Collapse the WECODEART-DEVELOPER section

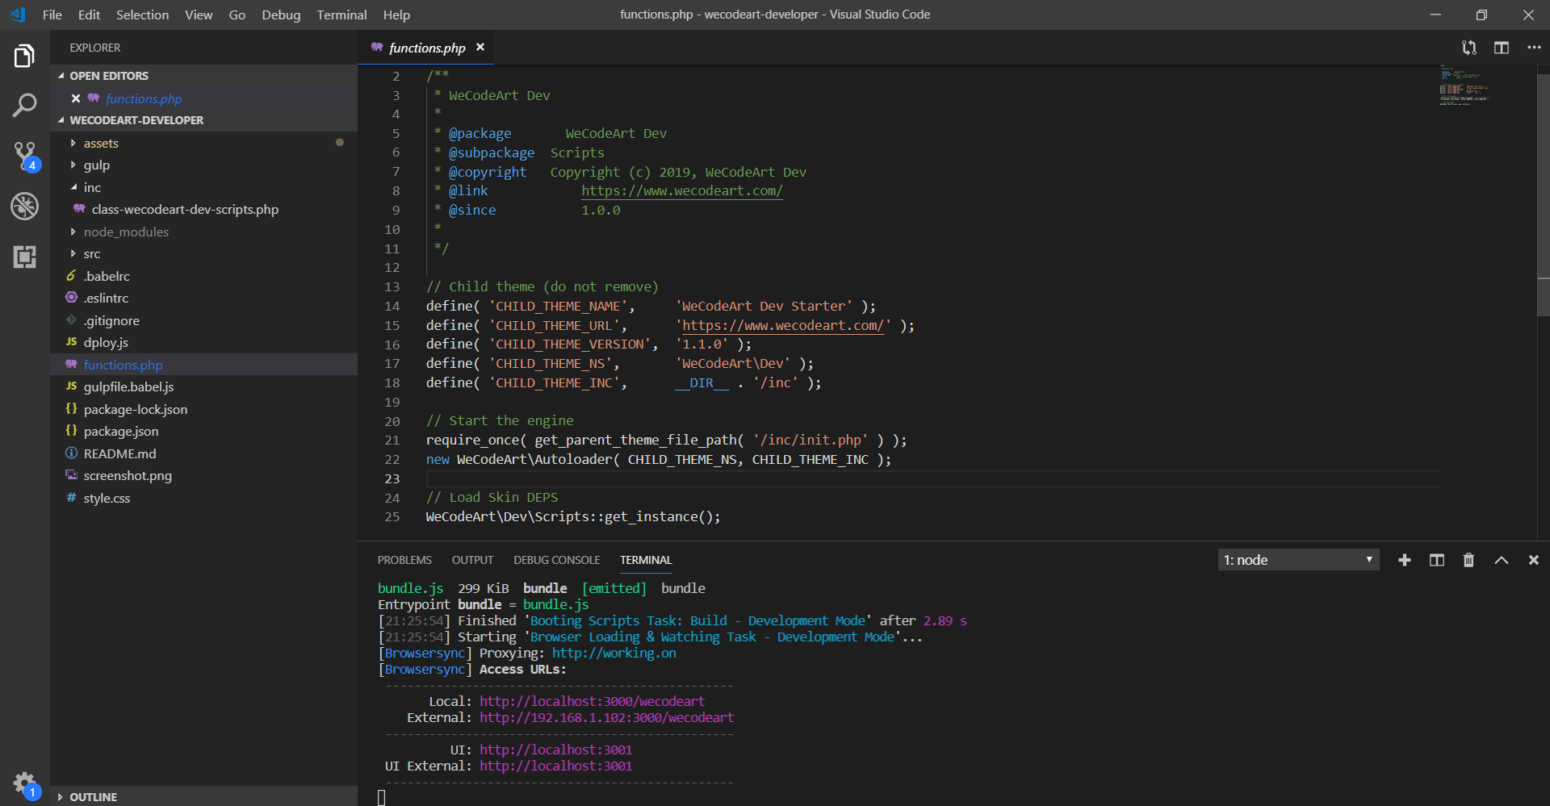(61, 120)
